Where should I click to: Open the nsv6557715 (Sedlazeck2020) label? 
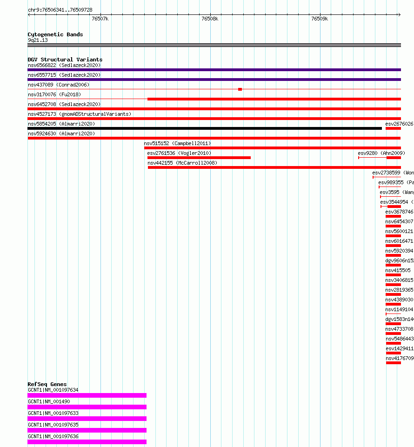point(64,75)
